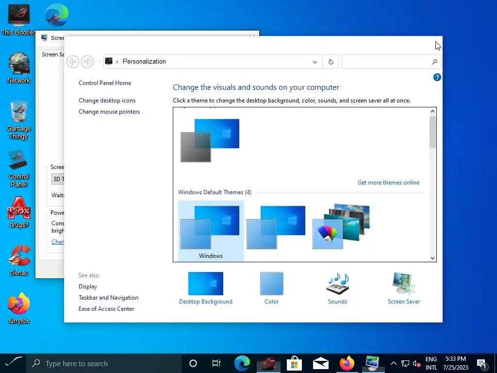The width and height of the screenshot is (497, 373).
Task: Go back with the back arrow button
Action: pyautogui.click(x=73, y=62)
